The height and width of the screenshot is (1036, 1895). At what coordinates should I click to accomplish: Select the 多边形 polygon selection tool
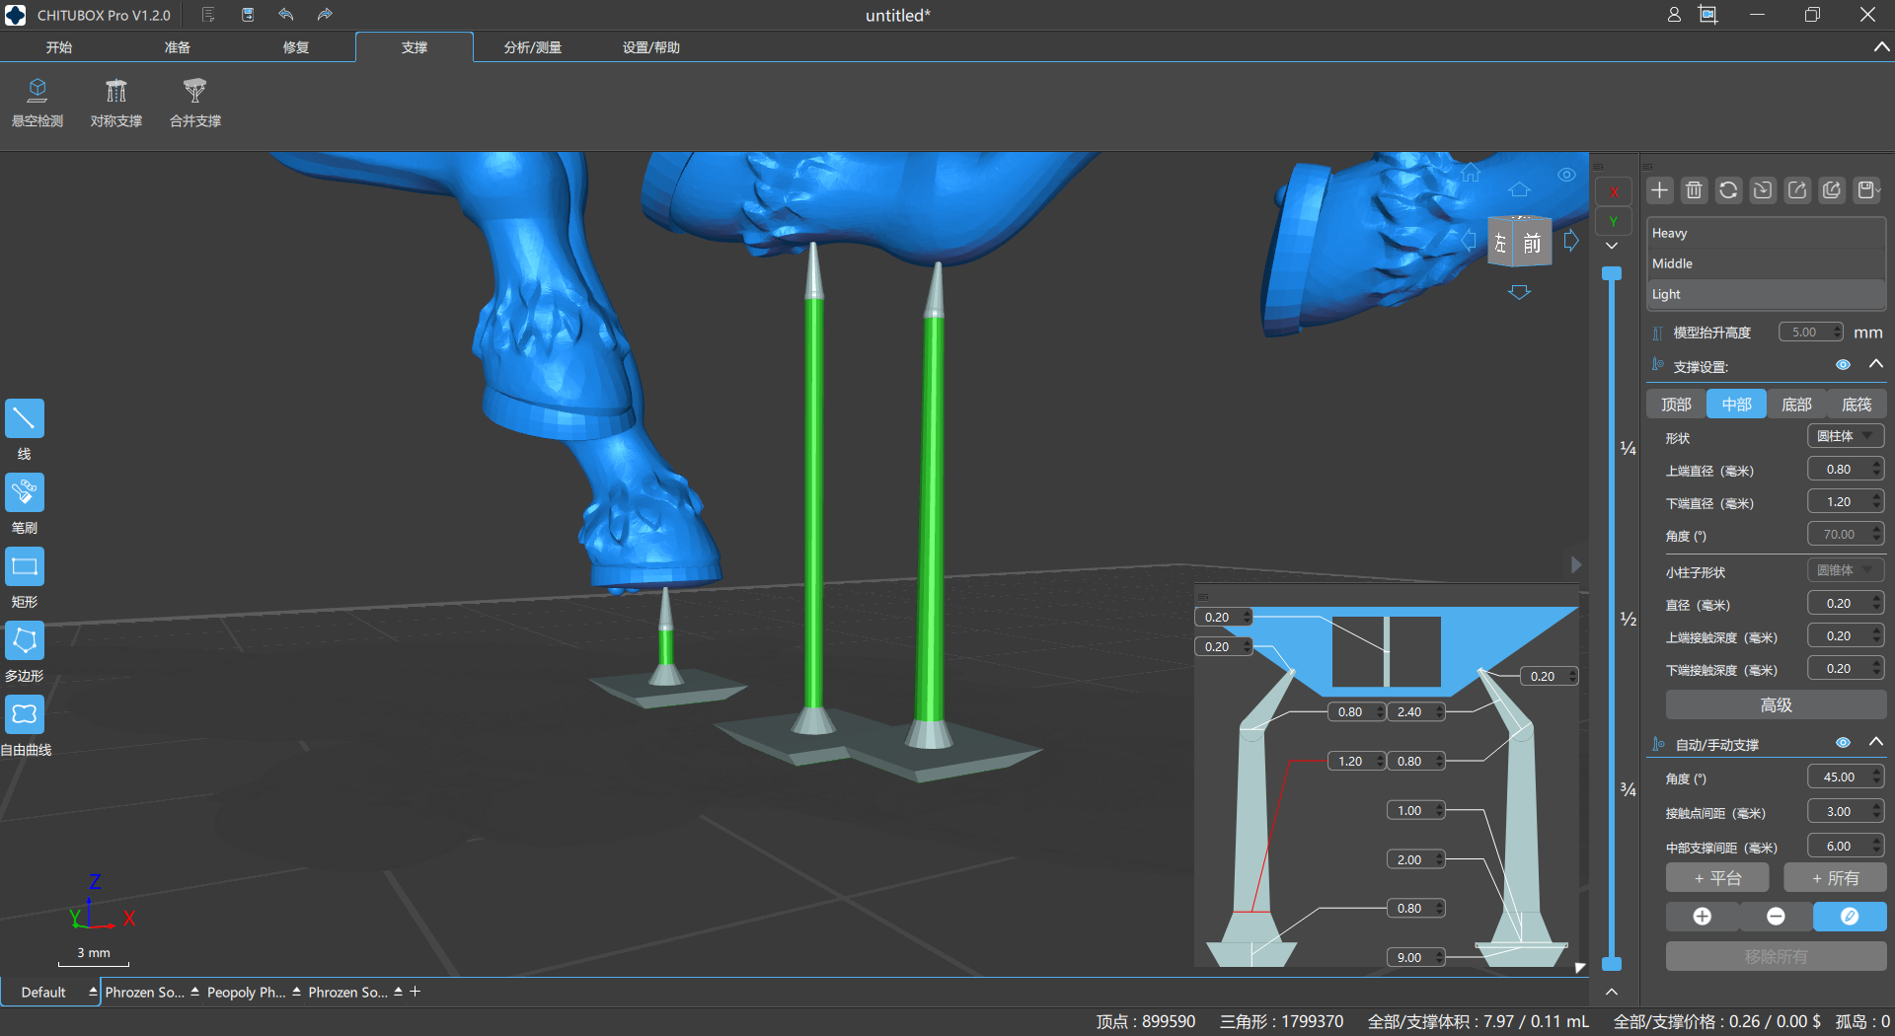tap(25, 640)
